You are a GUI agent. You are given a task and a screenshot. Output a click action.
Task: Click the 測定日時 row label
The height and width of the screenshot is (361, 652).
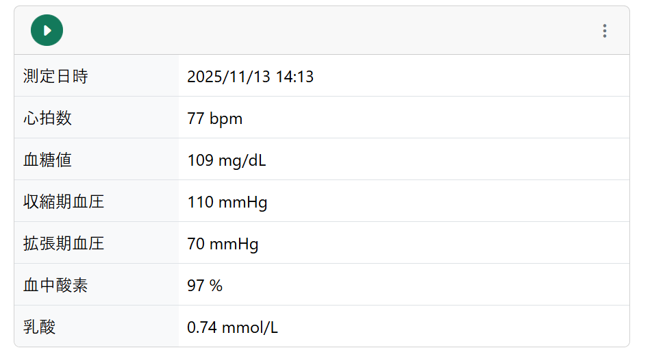pos(55,77)
